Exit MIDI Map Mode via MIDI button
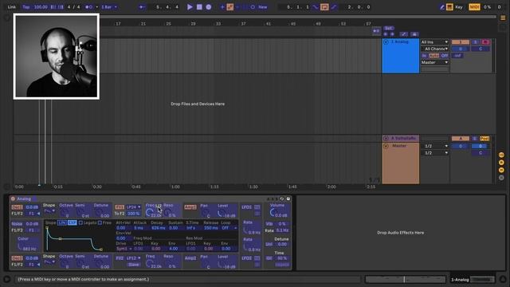510x287 pixels. (x=474, y=7)
